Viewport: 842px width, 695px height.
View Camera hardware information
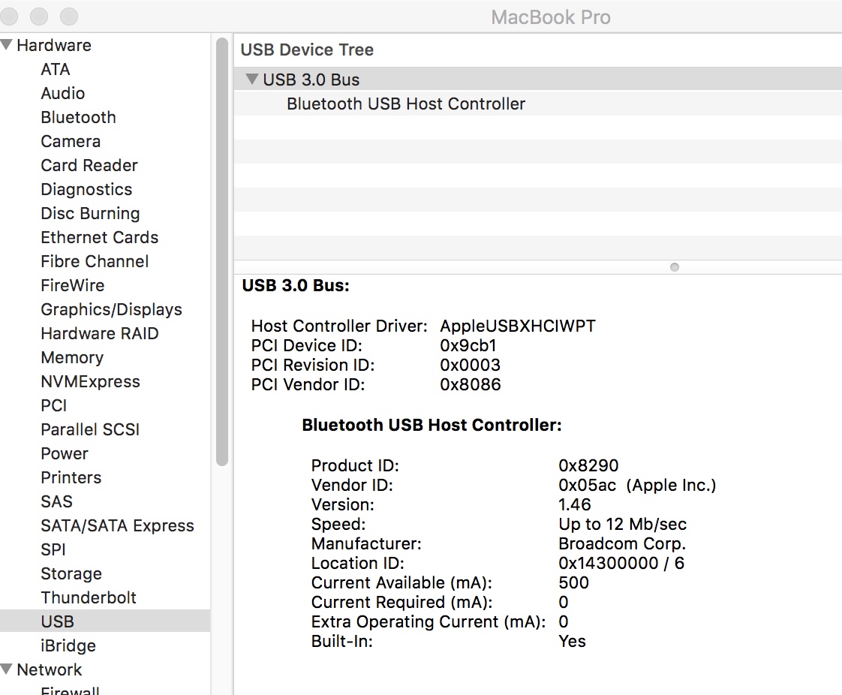point(71,141)
